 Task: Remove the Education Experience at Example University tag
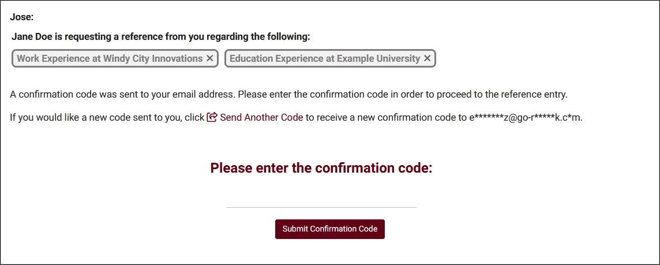click(x=427, y=58)
